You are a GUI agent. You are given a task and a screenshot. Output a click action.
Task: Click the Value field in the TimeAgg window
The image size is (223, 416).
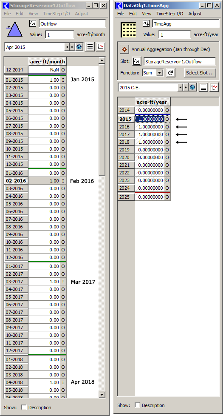point(175,34)
